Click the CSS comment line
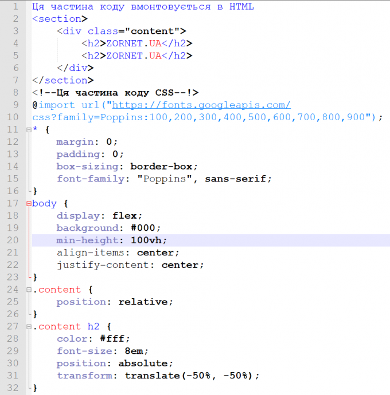The height and width of the screenshot is (395, 390). click(x=115, y=93)
